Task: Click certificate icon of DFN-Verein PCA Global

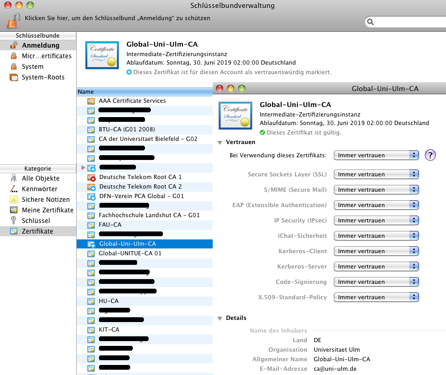Action: (92, 197)
